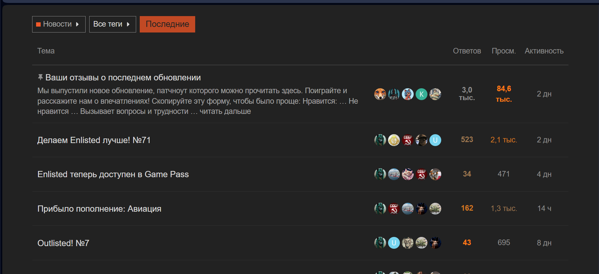
Task: Click view count 2,1 тыс.
Action: 504,140
